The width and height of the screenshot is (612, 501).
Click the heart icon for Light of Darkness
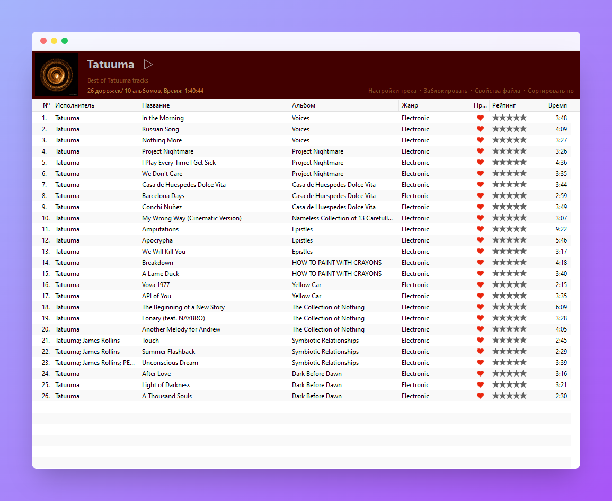coord(480,384)
